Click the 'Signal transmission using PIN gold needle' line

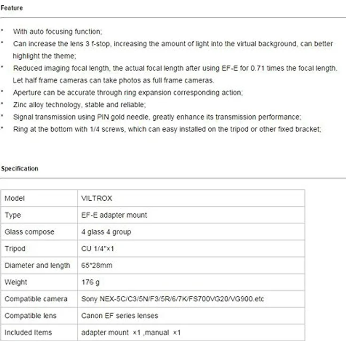pos(157,117)
